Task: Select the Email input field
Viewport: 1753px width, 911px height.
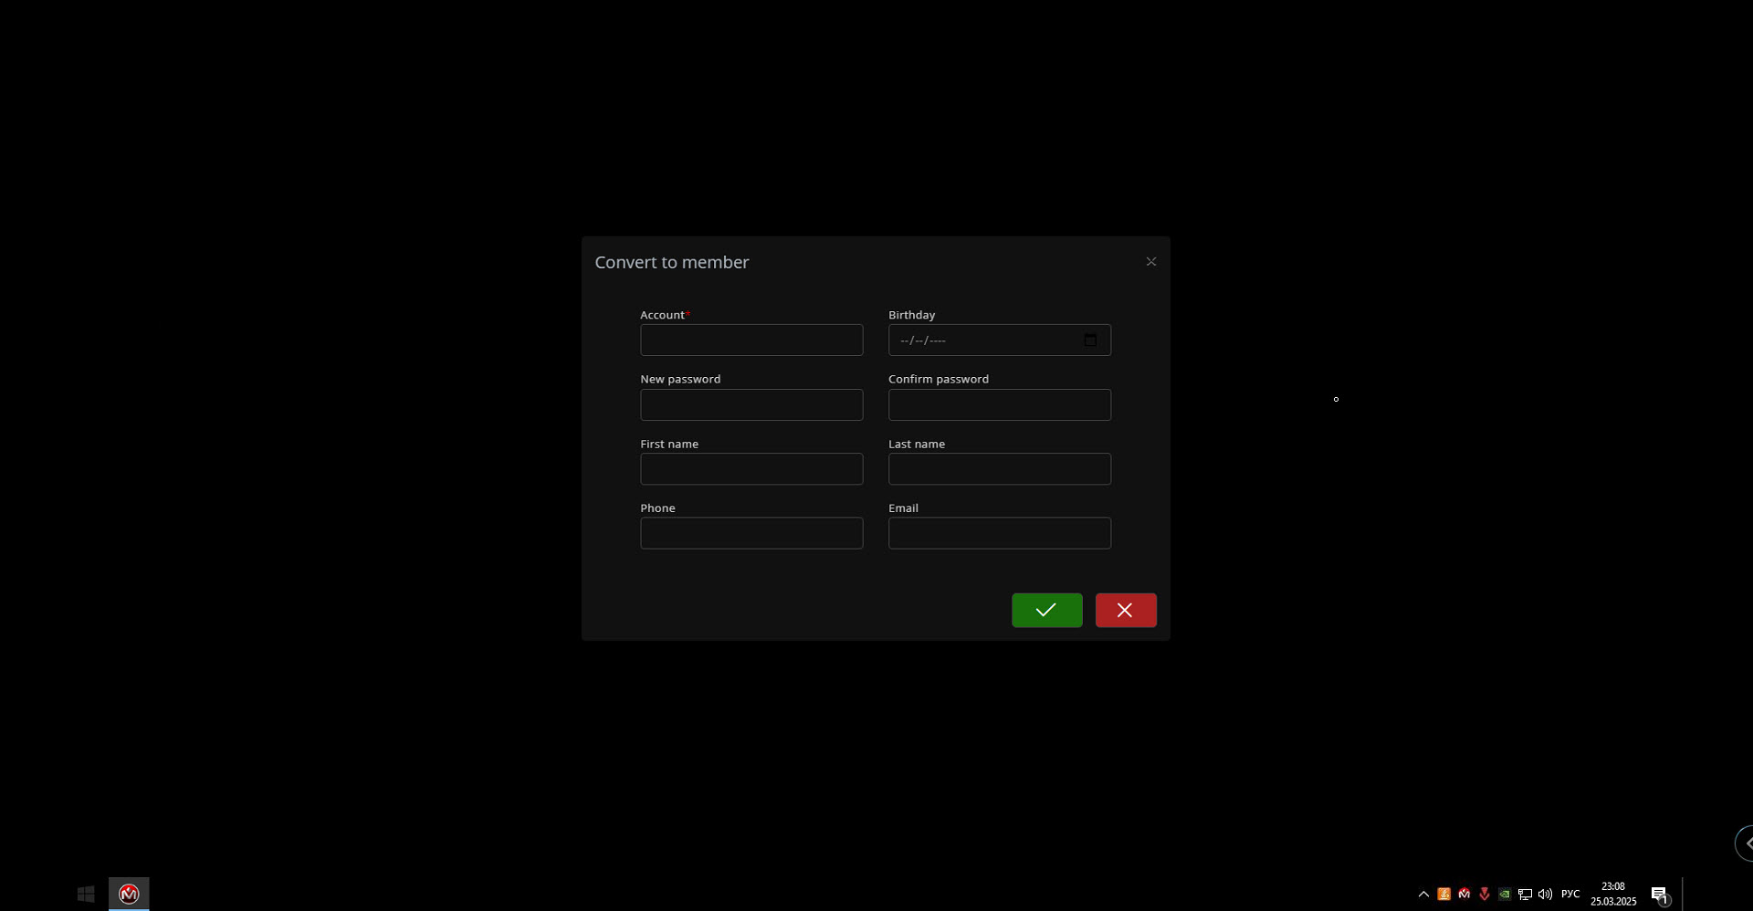Action: point(1000,533)
